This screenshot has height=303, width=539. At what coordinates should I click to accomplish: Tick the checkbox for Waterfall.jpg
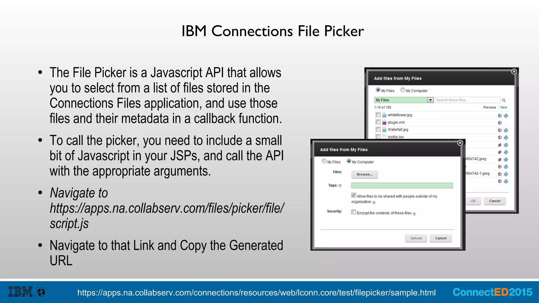[x=378, y=129]
